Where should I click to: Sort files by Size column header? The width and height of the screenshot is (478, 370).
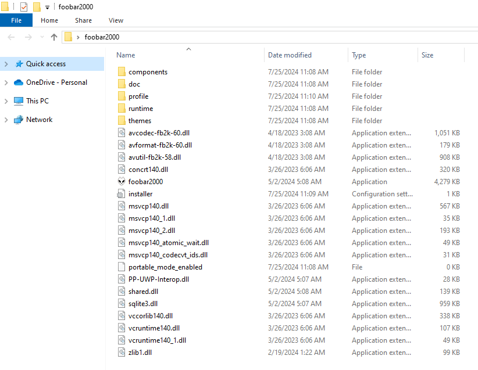pyautogui.click(x=427, y=55)
